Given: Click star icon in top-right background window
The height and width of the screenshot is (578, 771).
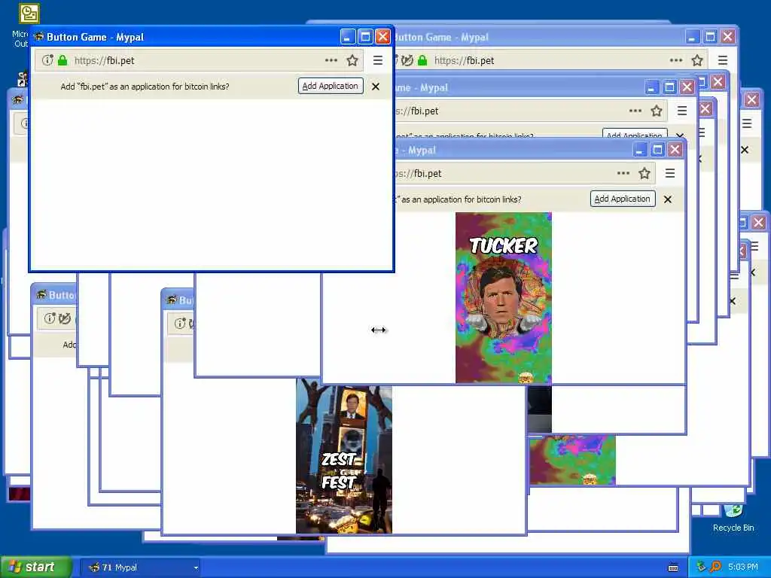Looking at the screenshot, I should pos(696,60).
